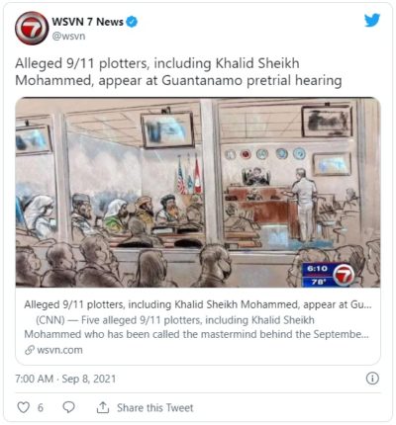
Task: Select Share this Tweet
Action: pyautogui.click(x=155, y=408)
